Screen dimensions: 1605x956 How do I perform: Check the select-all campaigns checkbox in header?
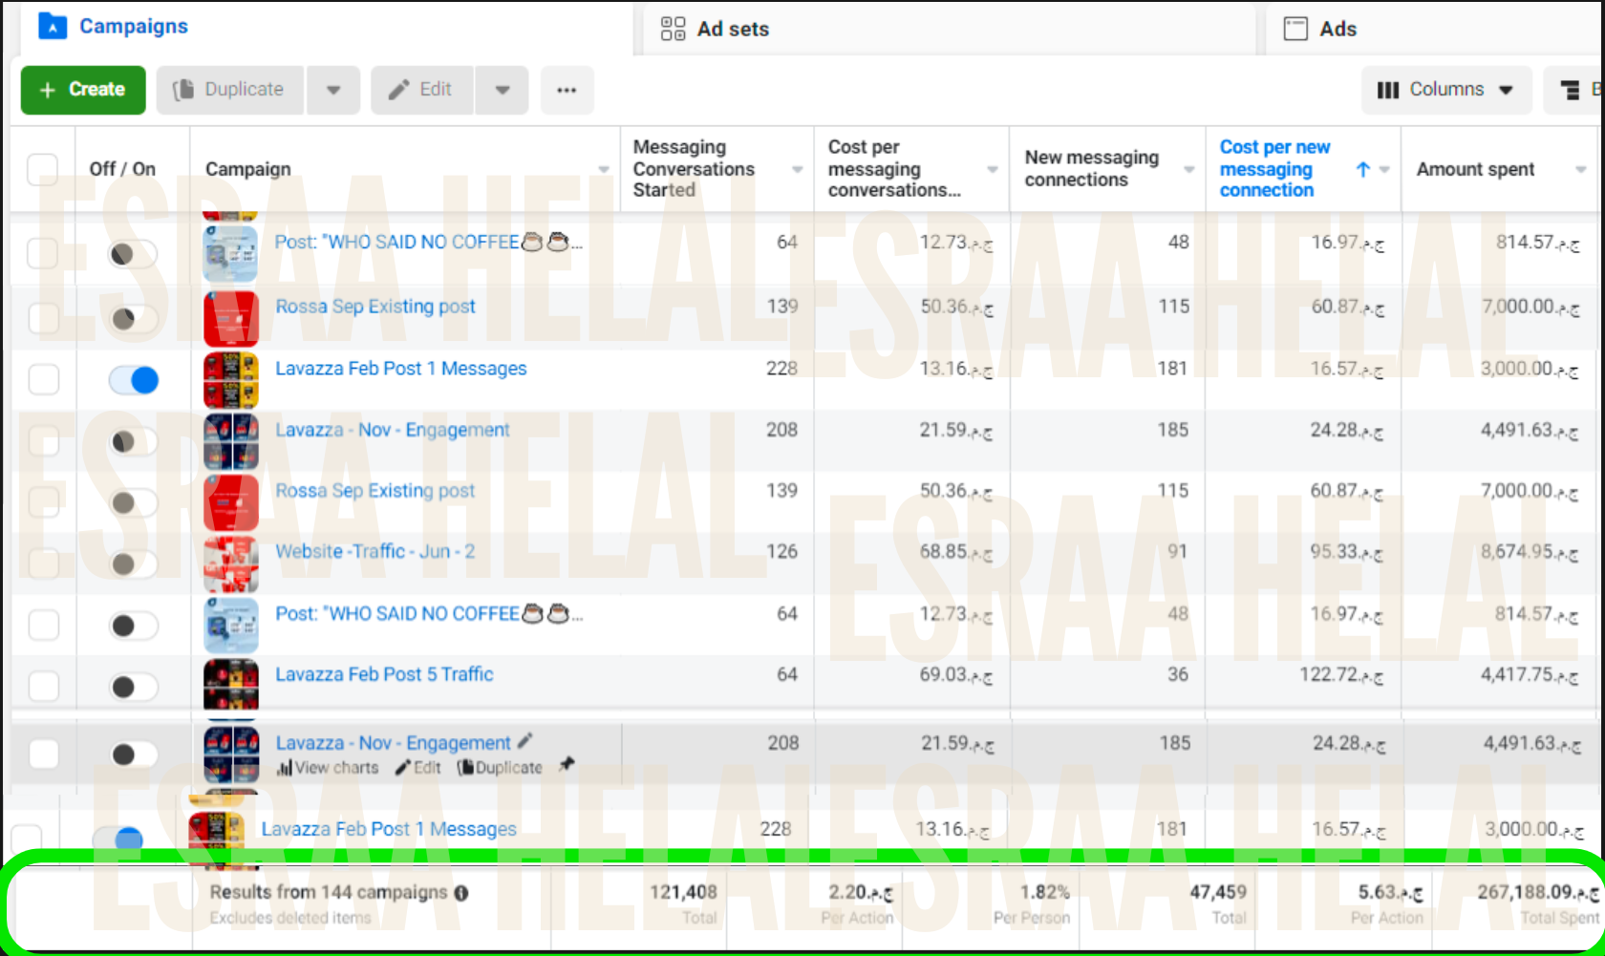[43, 169]
